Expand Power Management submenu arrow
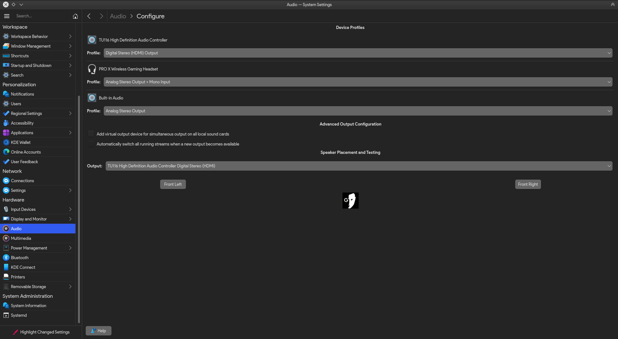This screenshot has width=618, height=339. [x=70, y=248]
